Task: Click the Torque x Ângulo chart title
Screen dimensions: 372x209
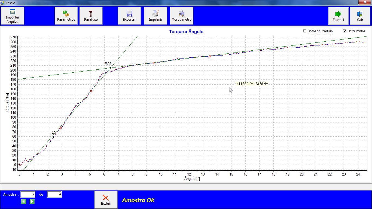Action: point(186,32)
